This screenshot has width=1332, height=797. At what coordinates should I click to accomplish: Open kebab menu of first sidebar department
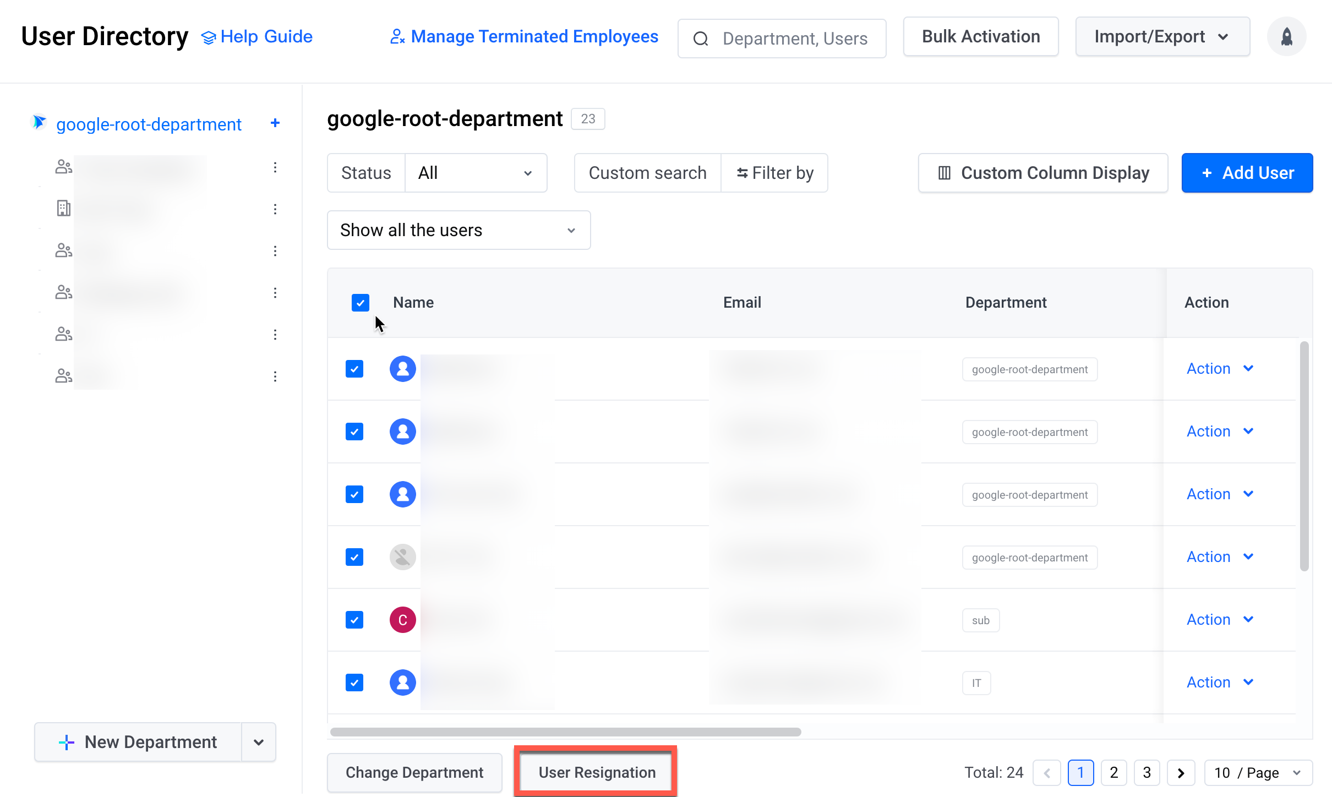[x=275, y=167]
